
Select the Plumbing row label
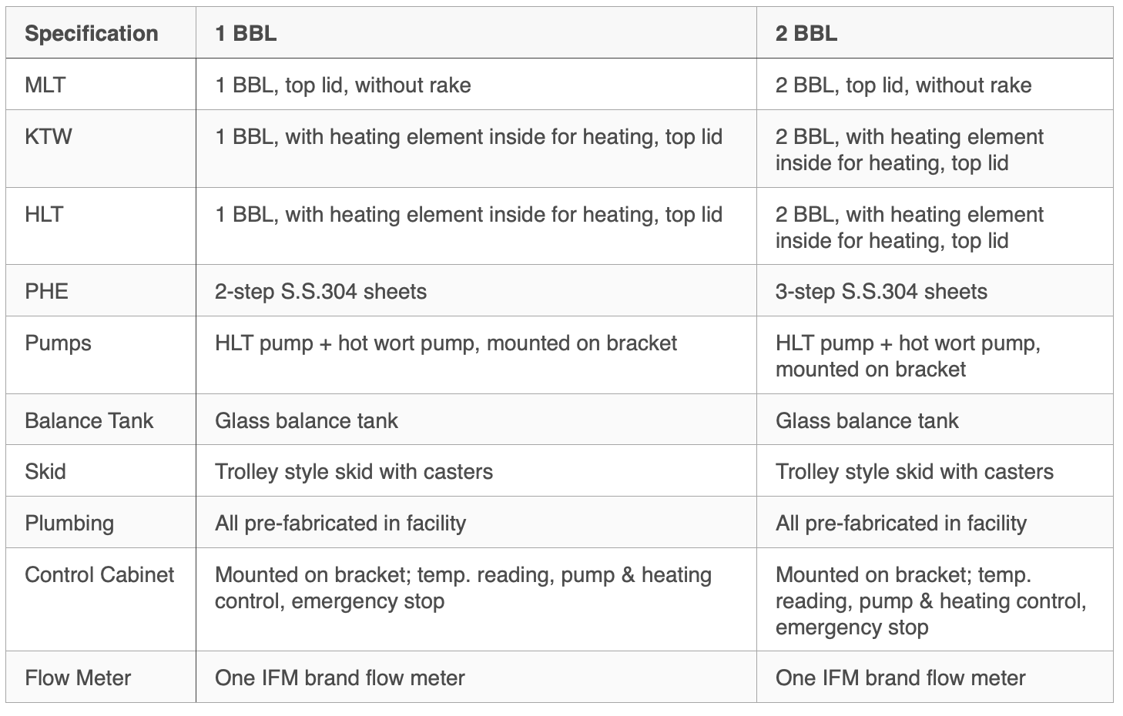(x=69, y=524)
